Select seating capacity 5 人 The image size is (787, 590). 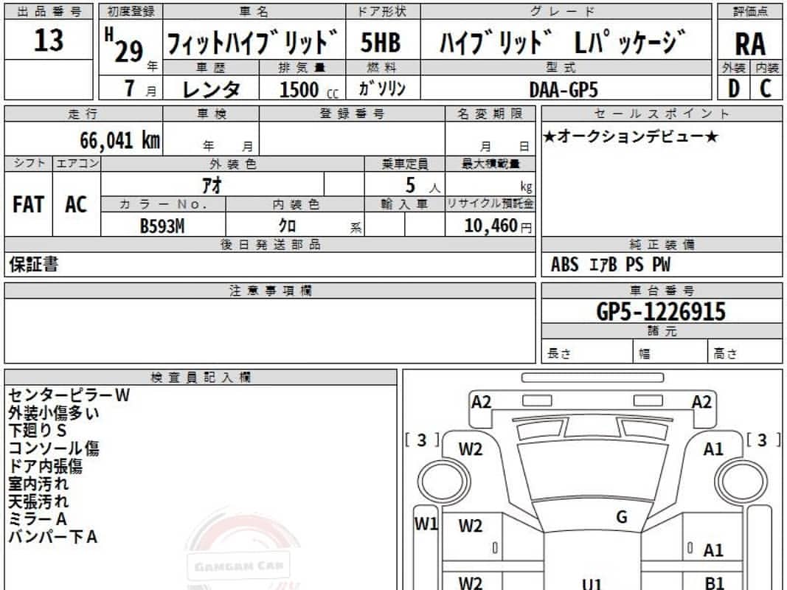click(x=423, y=186)
